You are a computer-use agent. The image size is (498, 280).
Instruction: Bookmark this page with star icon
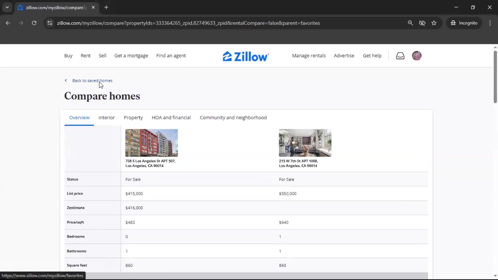(434, 23)
